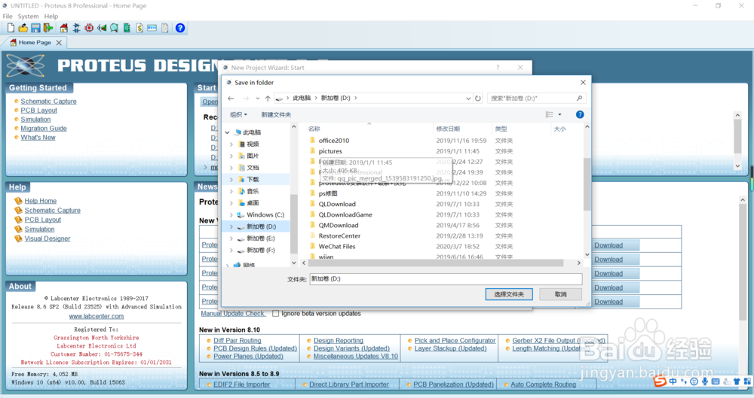This screenshot has height=398, width=754.
Task: Open the Design Explorer green icon
Action: (127, 28)
